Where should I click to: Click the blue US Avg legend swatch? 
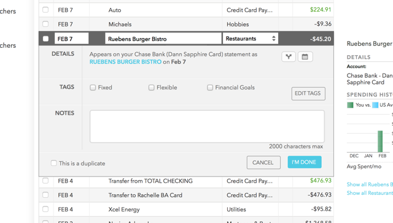(375, 105)
